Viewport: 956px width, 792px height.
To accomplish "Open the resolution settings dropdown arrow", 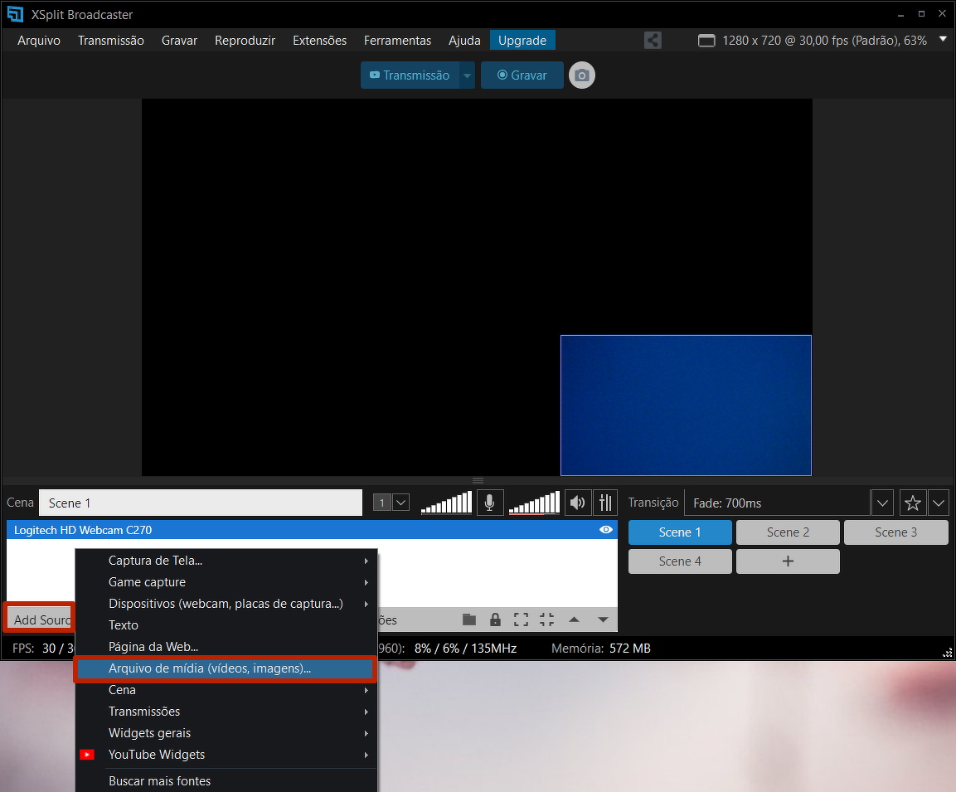I will pos(943,40).
